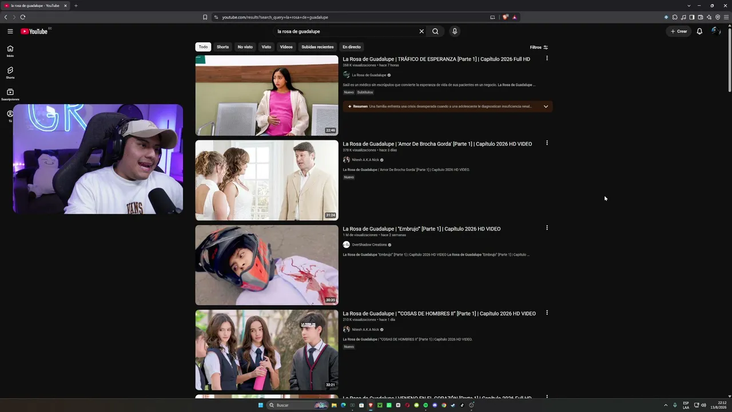Play the TRÁFICO DE ESPERANZA thumbnail

tap(266, 96)
